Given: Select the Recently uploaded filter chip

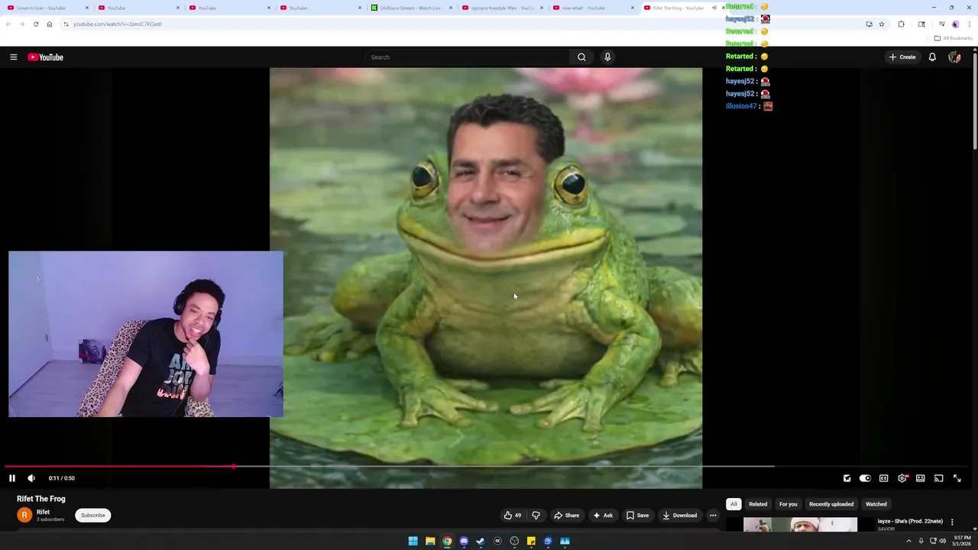Looking at the screenshot, I should 831,504.
